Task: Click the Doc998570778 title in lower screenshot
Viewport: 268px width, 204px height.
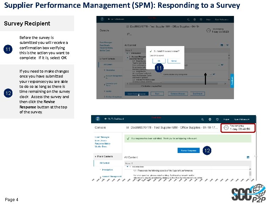Action: point(174,127)
